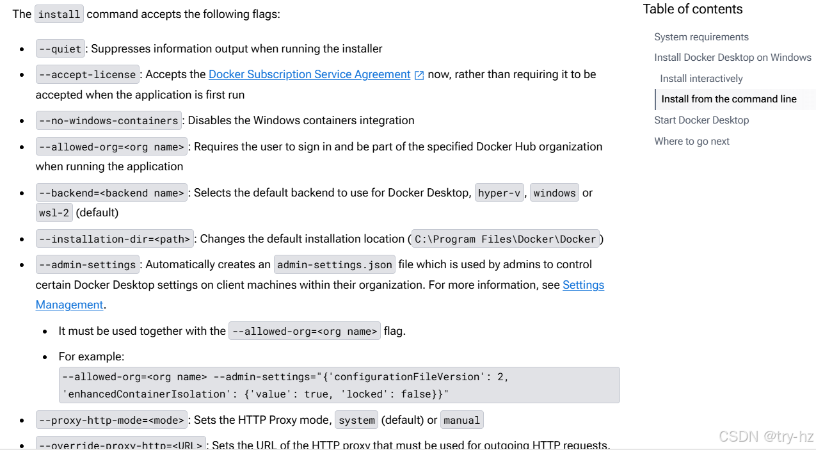Click the wsl-2 default backend code

pos(54,213)
